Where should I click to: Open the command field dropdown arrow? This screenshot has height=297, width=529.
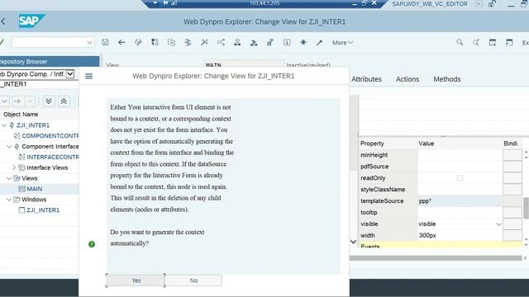point(89,42)
